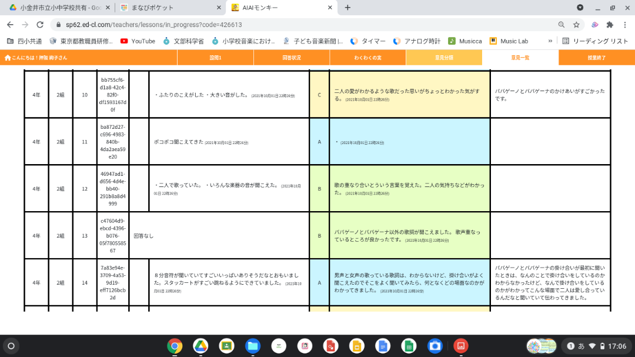Viewport: 635px width, 357px height.
Task: Open the YouTube bookmark
Action: point(138,41)
